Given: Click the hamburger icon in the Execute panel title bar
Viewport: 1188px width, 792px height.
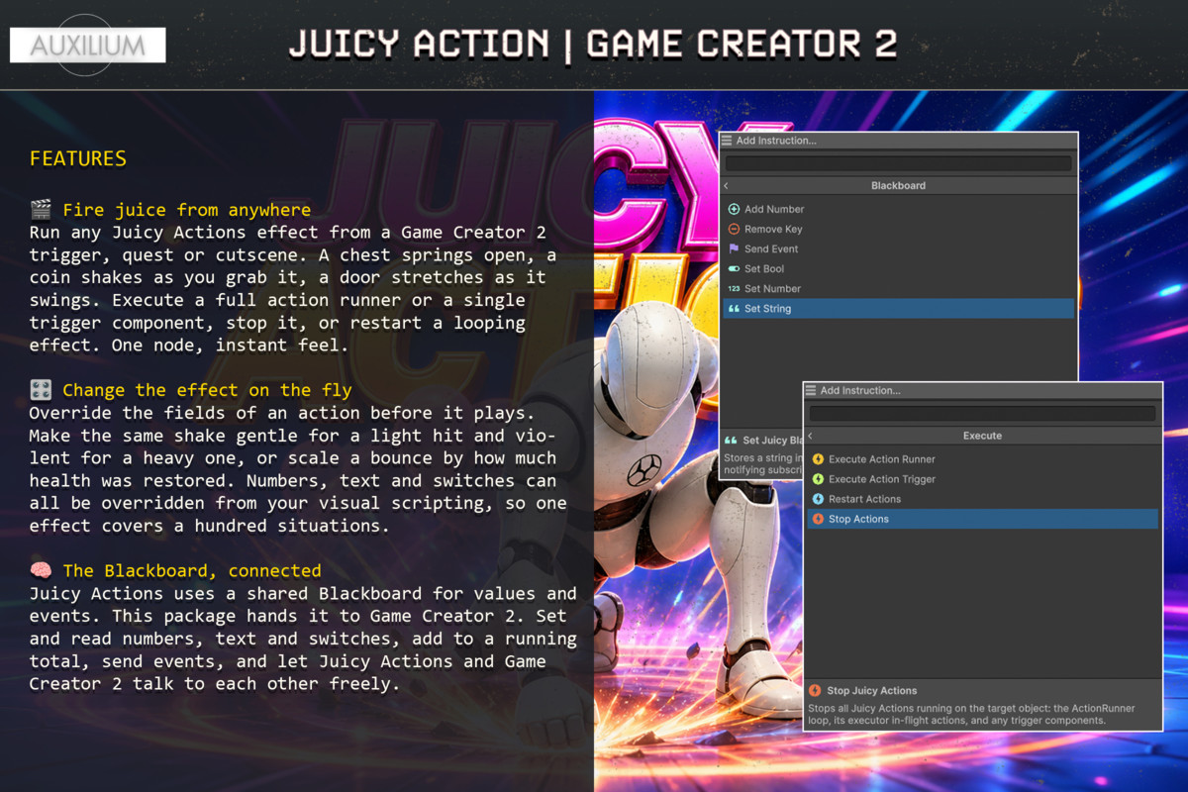Looking at the screenshot, I should 812,390.
